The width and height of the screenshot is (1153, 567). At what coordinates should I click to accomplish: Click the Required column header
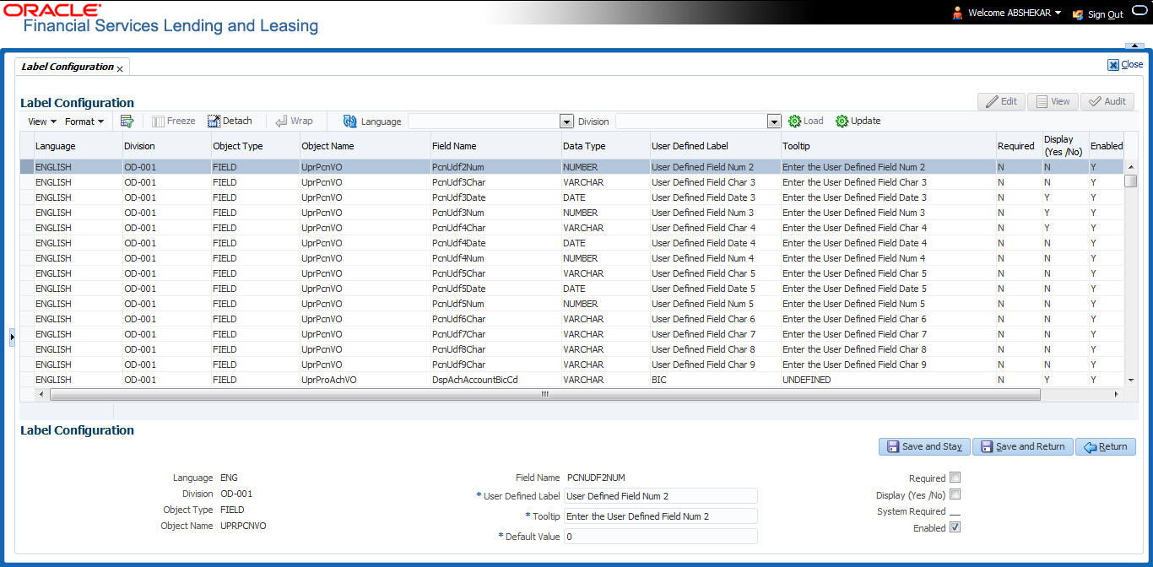point(1019,146)
